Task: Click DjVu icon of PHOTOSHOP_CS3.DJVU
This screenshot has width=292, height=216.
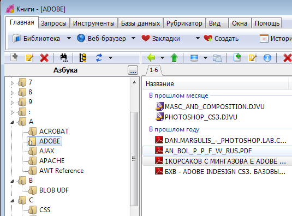Action: pyautogui.click(x=159, y=117)
